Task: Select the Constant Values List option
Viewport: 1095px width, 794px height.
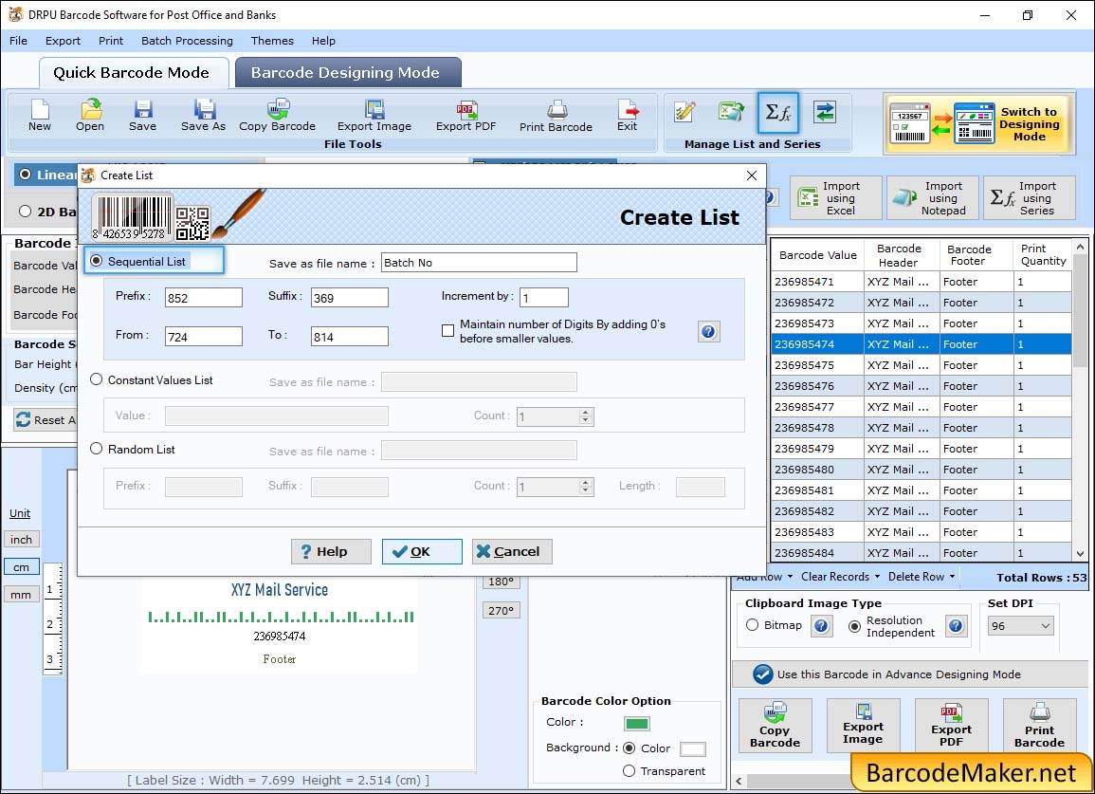Action: pyautogui.click(x=97, y=379)
